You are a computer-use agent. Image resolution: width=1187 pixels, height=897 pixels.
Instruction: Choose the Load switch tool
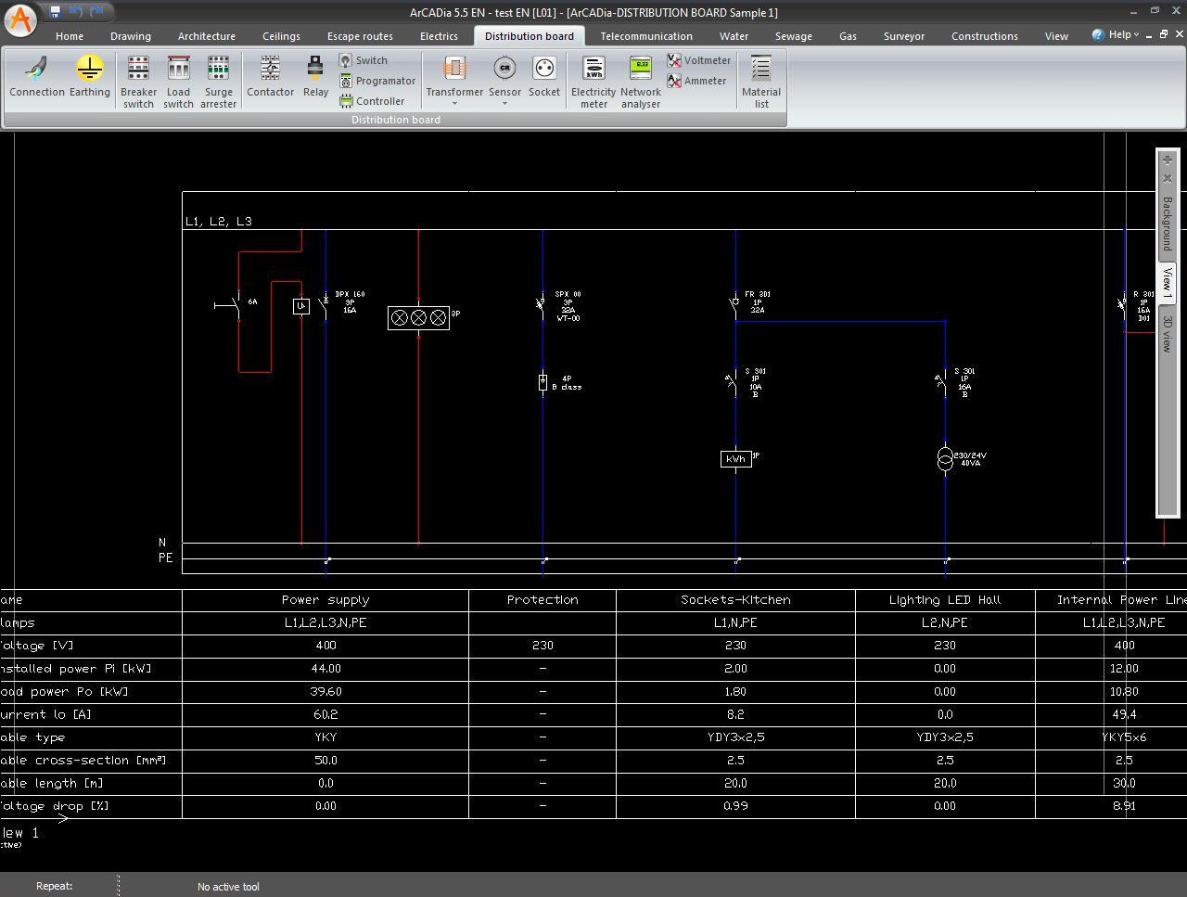point(178,82)
